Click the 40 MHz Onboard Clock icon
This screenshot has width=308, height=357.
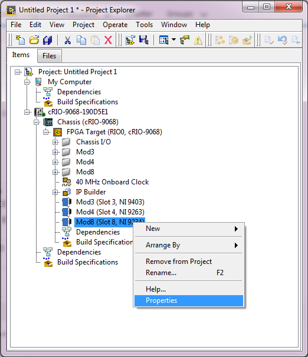(67, 182)
